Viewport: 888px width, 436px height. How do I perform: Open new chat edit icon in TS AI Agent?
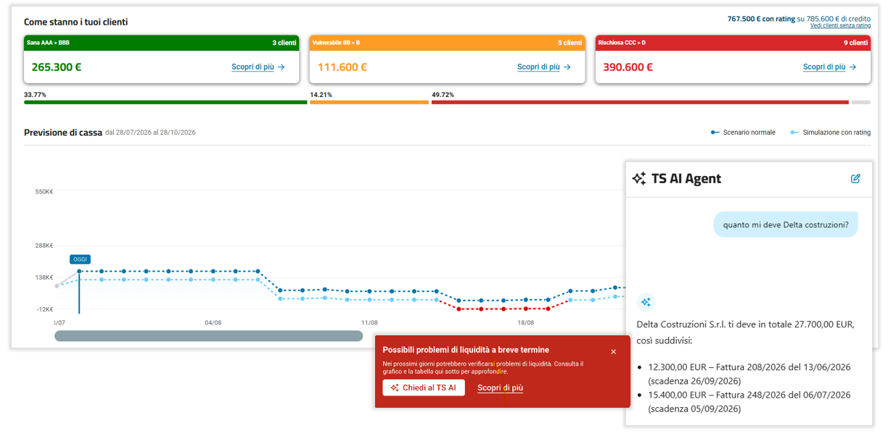tap(855, 178)
